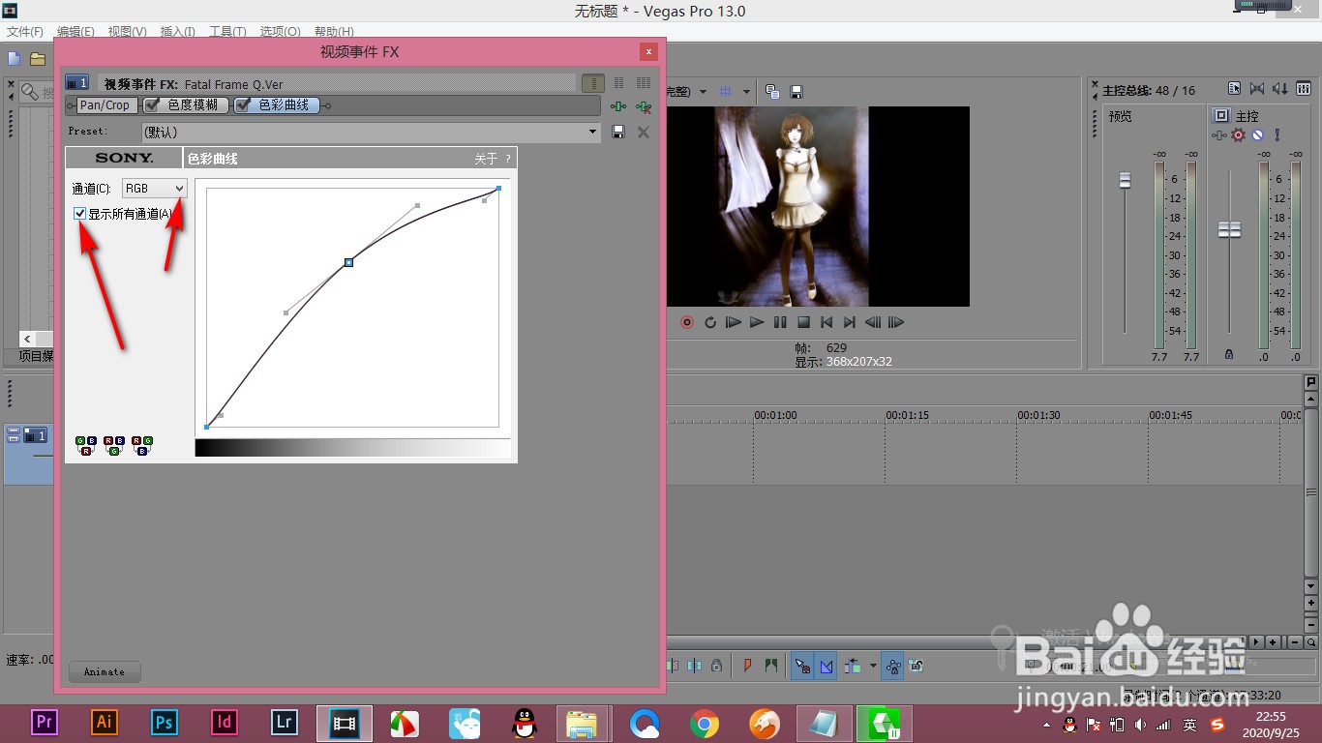Delete the FX preset with the X icon
This screenshot has height=743, width=1322.
pyautogui.click(x=644, y=132)
